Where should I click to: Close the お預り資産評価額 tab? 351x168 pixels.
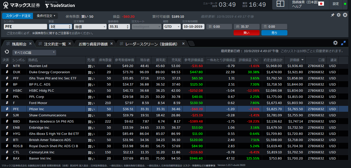pyautogui.click(x=112, y=44)
